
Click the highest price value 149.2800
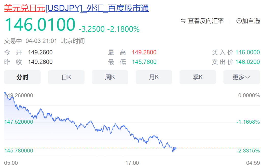pos(144,52)
